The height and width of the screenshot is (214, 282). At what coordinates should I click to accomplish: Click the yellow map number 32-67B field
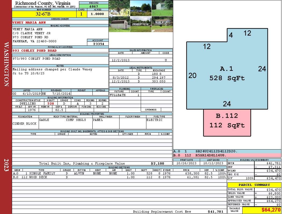pyautogui.click(x=44, y=14)
